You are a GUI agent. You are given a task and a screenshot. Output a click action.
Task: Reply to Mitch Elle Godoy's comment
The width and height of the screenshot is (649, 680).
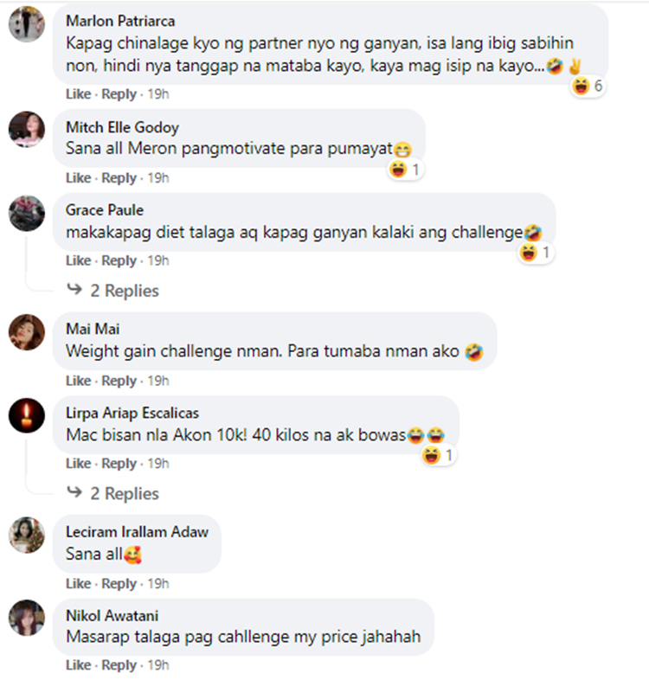[119, 178]
